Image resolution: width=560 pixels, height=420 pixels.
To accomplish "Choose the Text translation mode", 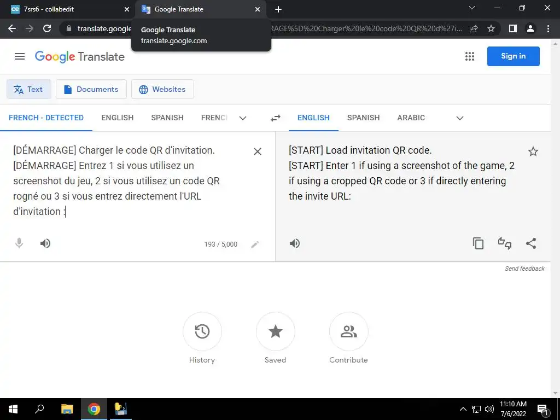I will 28,89.
